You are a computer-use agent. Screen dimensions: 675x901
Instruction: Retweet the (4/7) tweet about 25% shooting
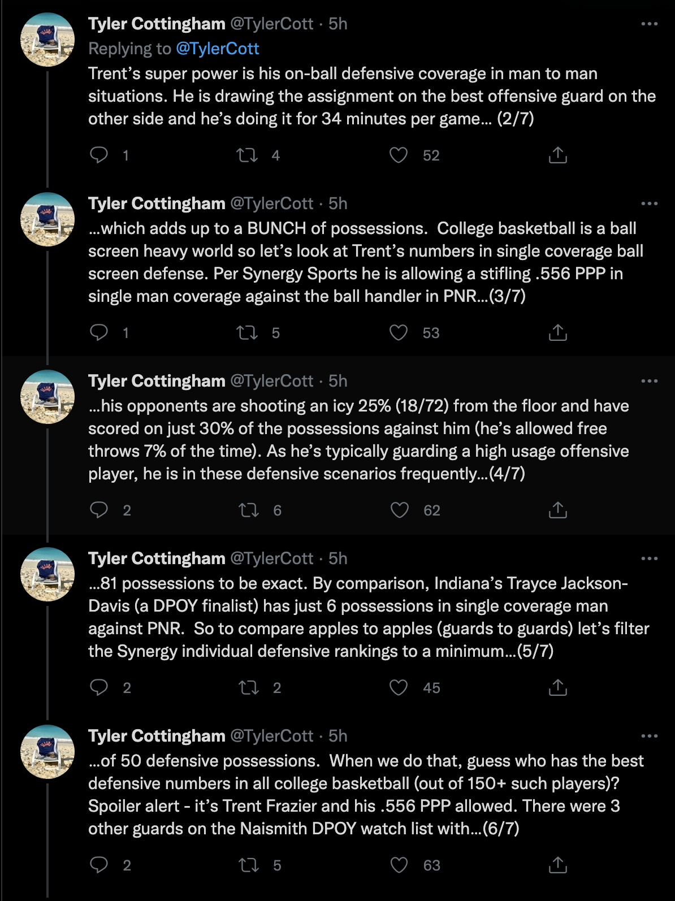[x=249, y=510]
